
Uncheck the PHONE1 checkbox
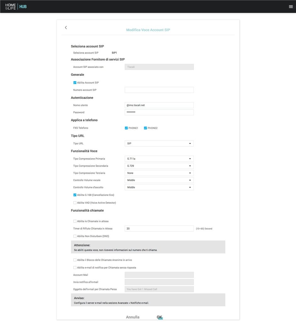click(x=126, y=128)
